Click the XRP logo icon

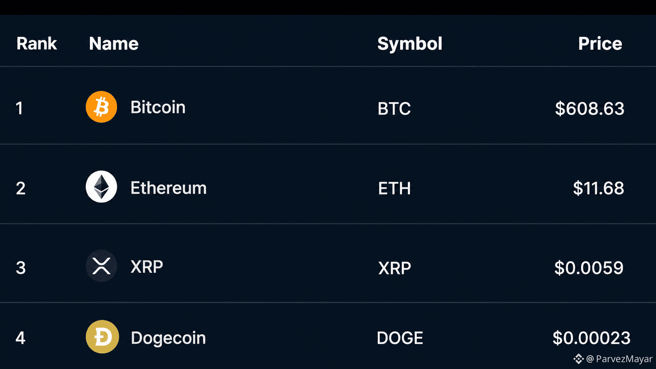(101, 266)
